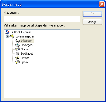Focus the Mappnamn text field
Viewport: 106px width, 102px height.
(42, 19)
